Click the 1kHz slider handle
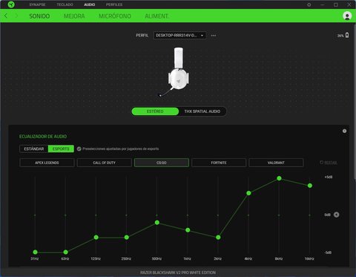The height and width of the screenshot is (277, 356). pos(188,230)
